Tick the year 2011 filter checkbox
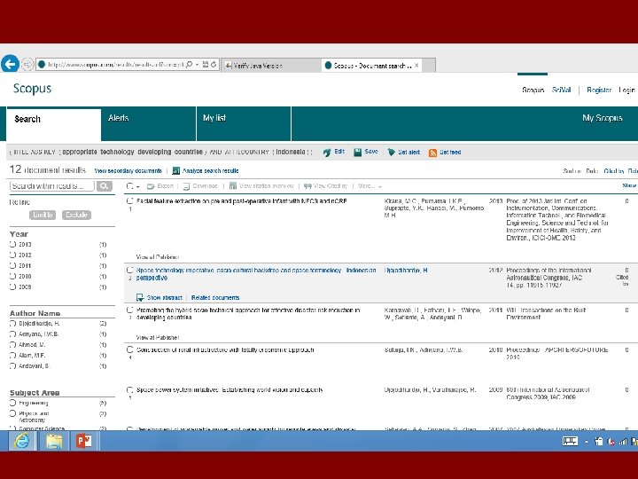The height and width of the screenshot is (479, 638). click(x=12, y=265)
